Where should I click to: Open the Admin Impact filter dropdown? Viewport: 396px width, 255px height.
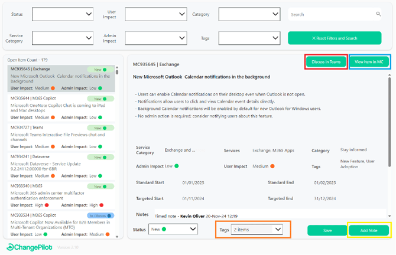click(156, 38)
